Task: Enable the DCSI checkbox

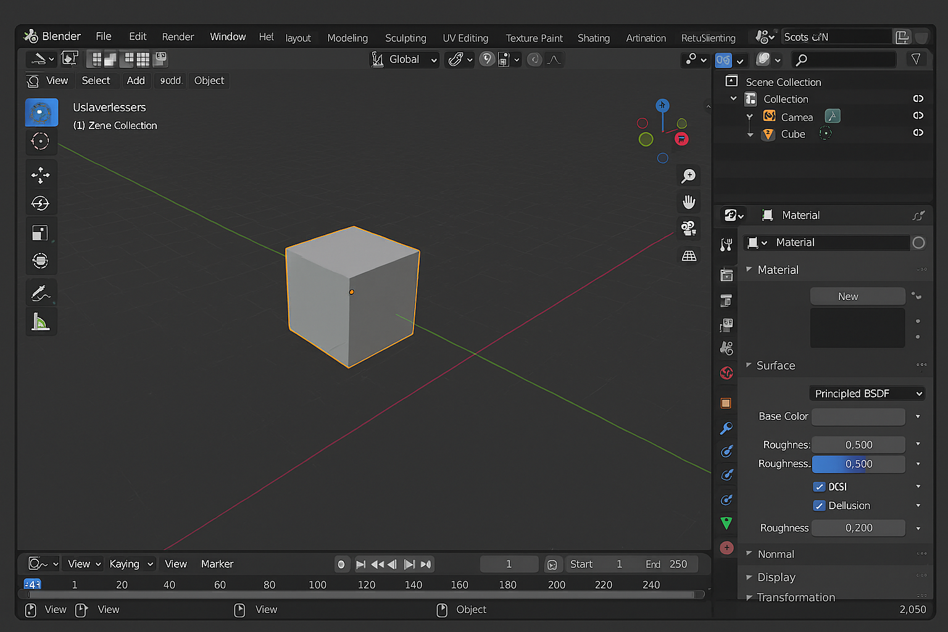Action: tap(820, 486)
